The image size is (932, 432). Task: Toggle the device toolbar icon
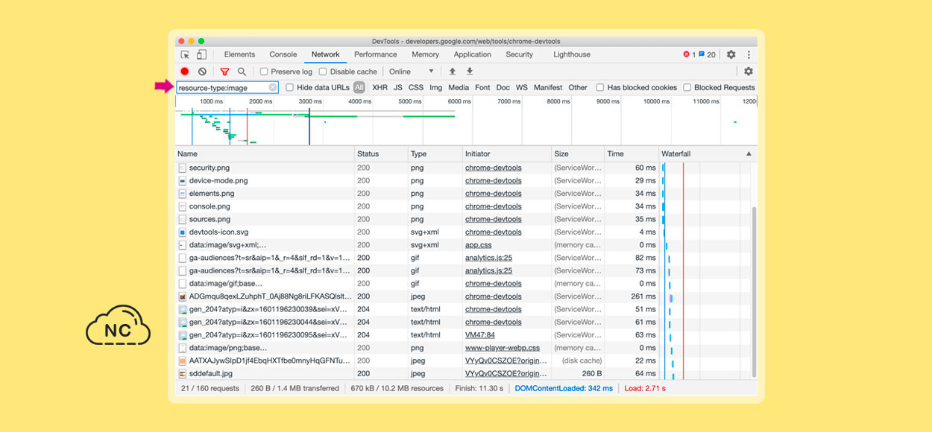(201, 54)
